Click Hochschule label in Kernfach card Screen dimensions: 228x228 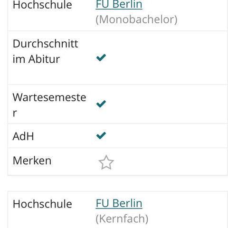(x=42, y=204)
